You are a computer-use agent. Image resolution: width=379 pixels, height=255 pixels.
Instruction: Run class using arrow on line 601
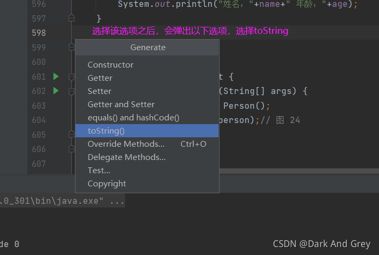pyautogui.click(x=56, y=77)
